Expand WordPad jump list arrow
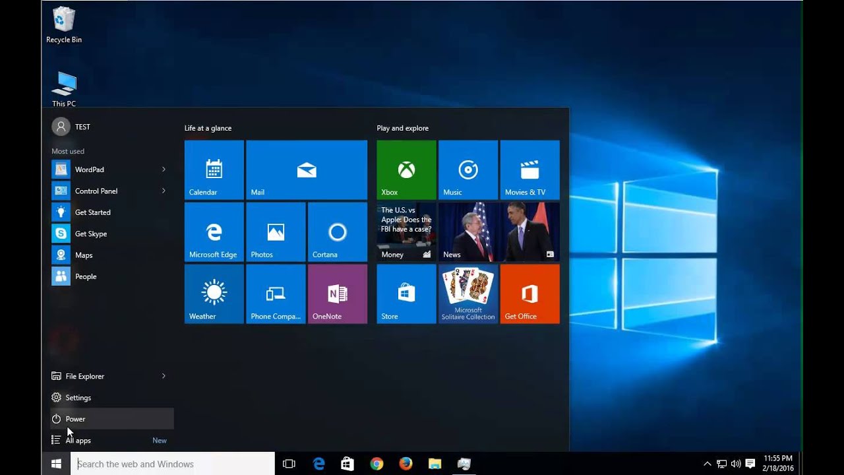The height and width of the screenshot is (475, 844). point(164,170)
